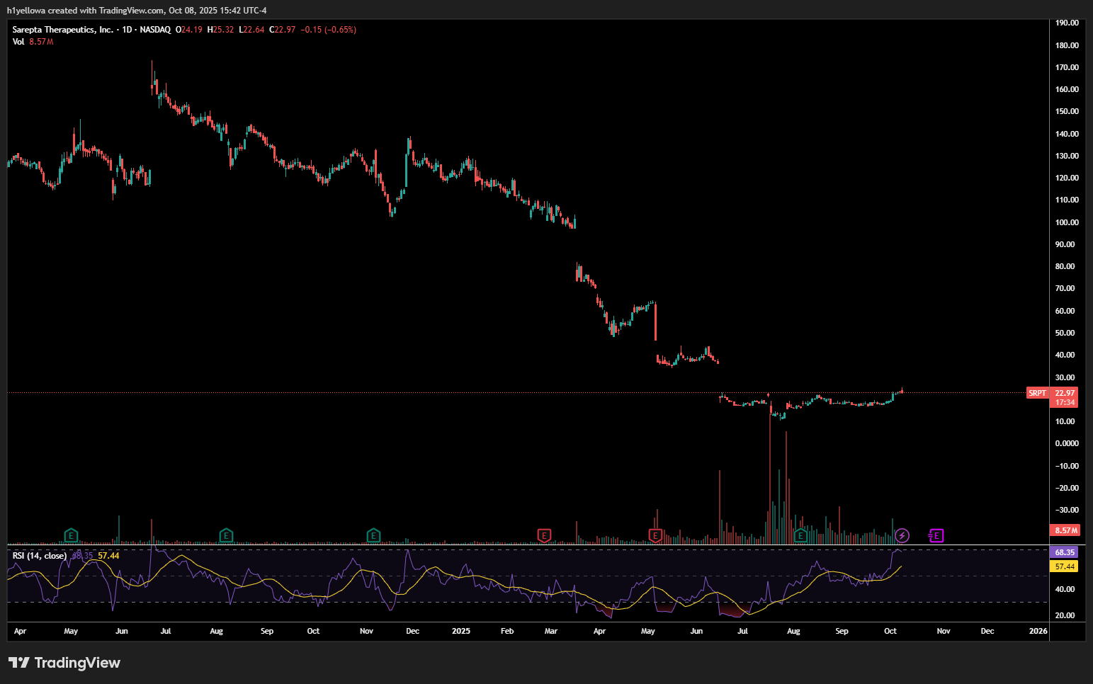Open the green earnings marker from May 2024
The height and width of the screenshot is (684, 1093).
click(71, 535)
